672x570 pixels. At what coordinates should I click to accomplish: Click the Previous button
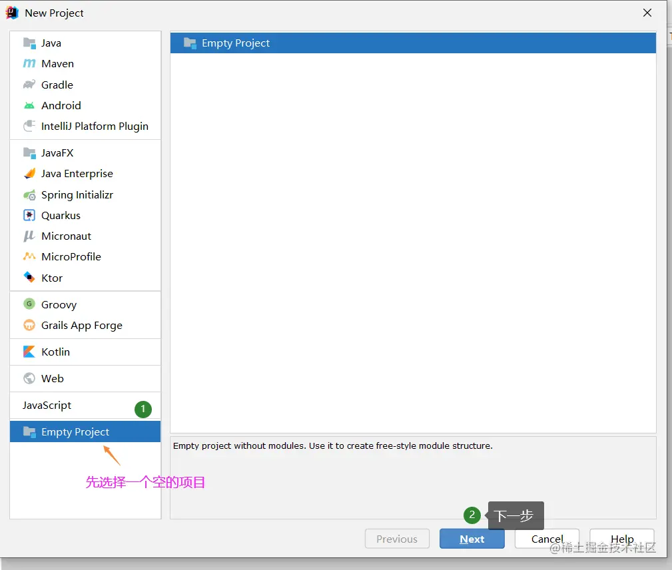[x=397, y=539]
